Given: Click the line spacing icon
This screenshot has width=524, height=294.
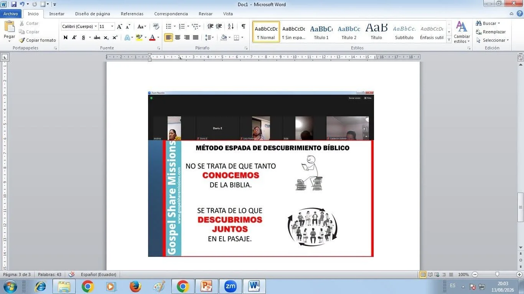Looking at the screenshot, I should (x=208, y=38).
